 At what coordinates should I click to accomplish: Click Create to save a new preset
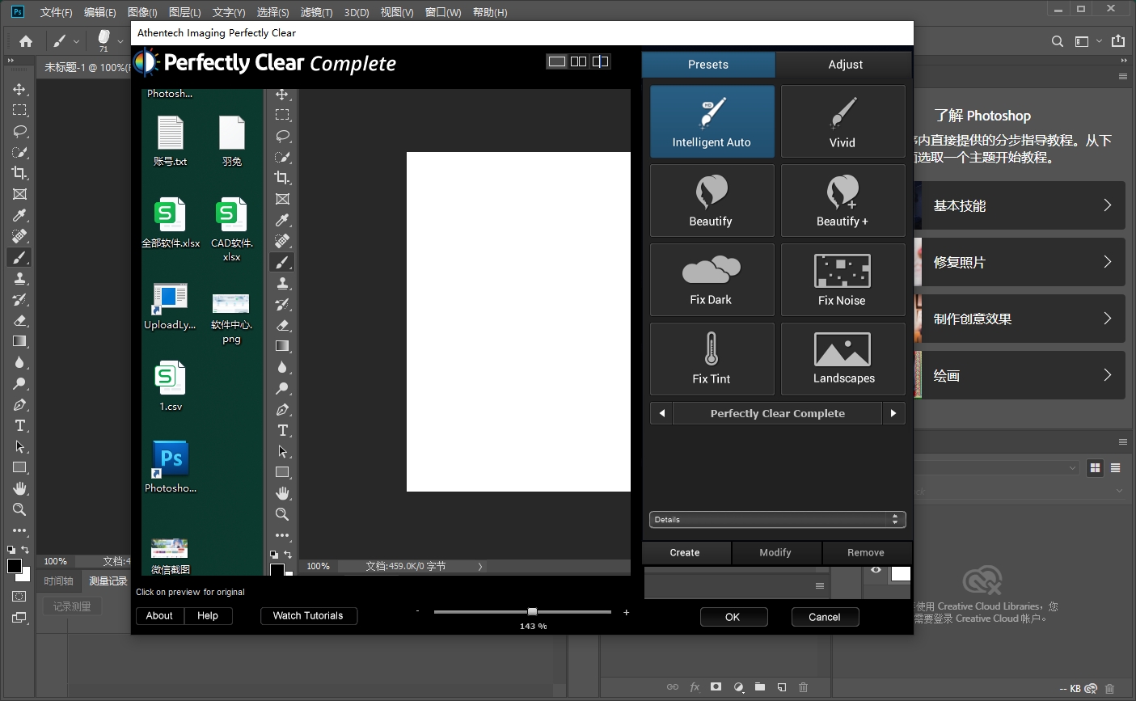(685, 552)
